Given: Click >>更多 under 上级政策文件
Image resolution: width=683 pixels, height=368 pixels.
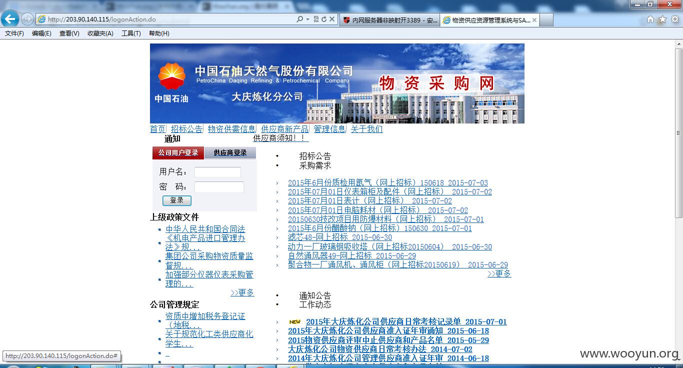Looking at the screenshot, I should [242, 292].
